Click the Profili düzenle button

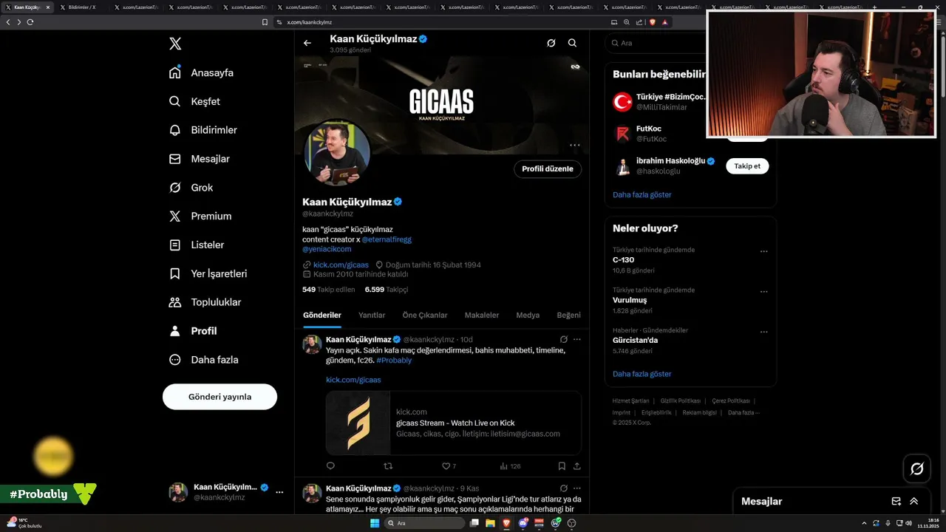[x=548, y=168]
